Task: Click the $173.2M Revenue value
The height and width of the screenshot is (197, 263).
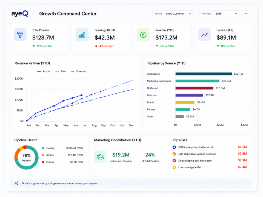Action: pos(166,38)
